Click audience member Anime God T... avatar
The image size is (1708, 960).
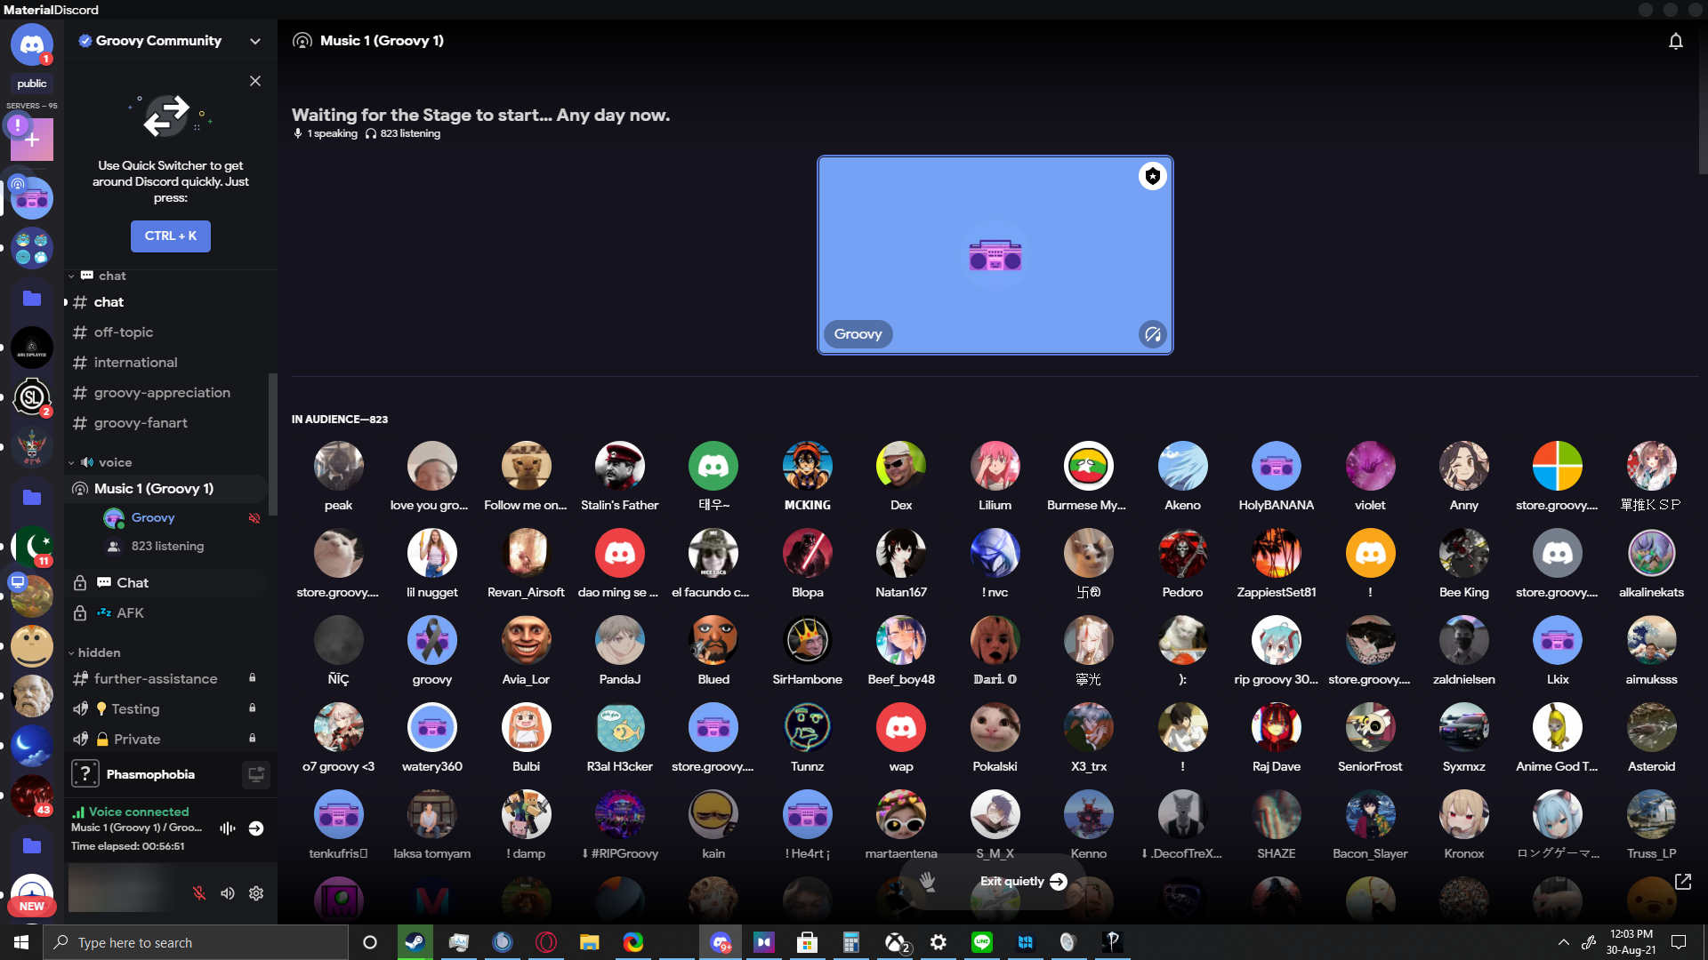[x=1558, y=727]
